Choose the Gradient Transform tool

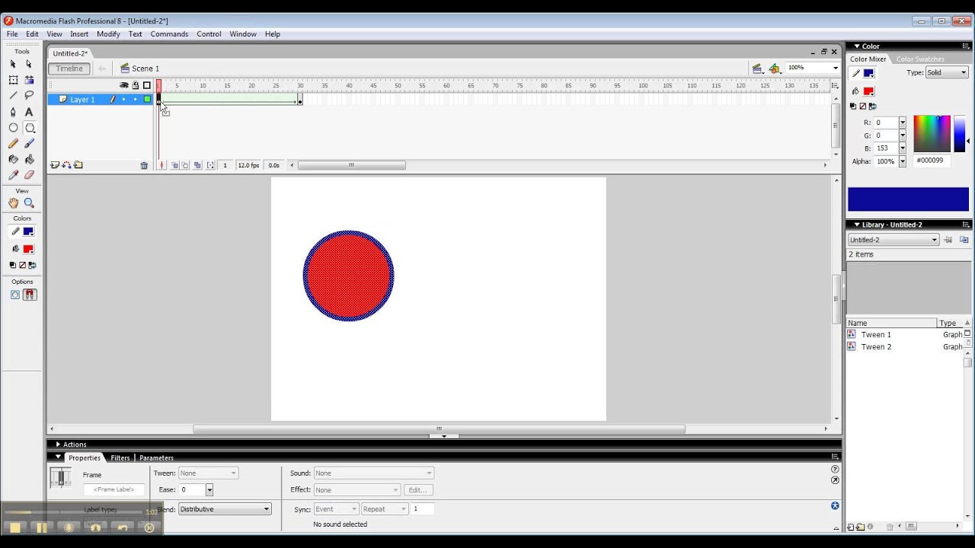29,80
